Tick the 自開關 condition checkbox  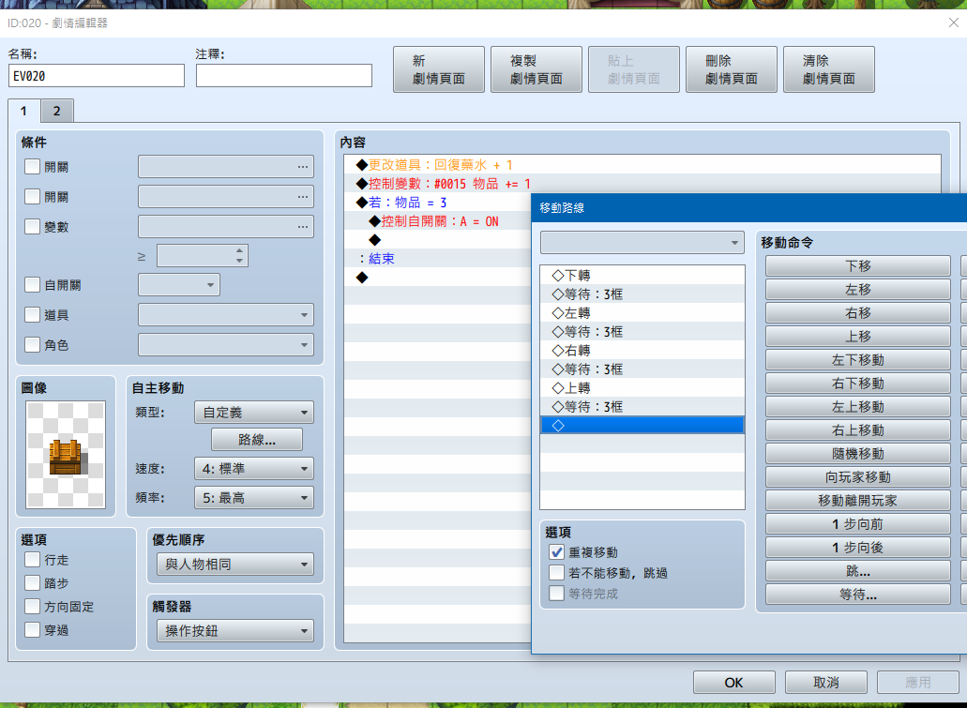pyautogui.click(x=32, y=285)
